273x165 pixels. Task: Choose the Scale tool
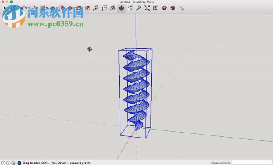[x=87, y=8]
